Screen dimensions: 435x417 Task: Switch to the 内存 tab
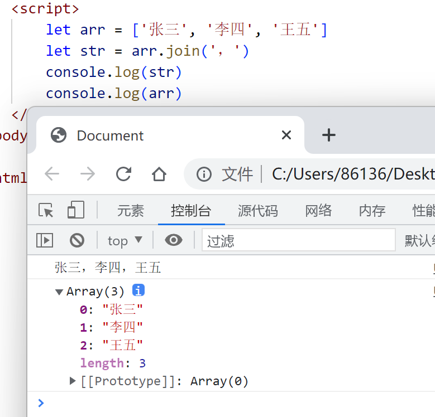tap(372, 211)
